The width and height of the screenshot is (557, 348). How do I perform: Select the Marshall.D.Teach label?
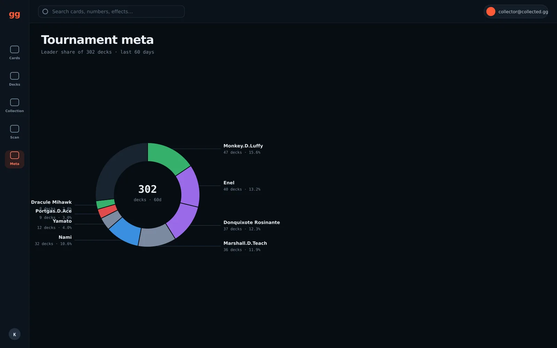(245, 243)
